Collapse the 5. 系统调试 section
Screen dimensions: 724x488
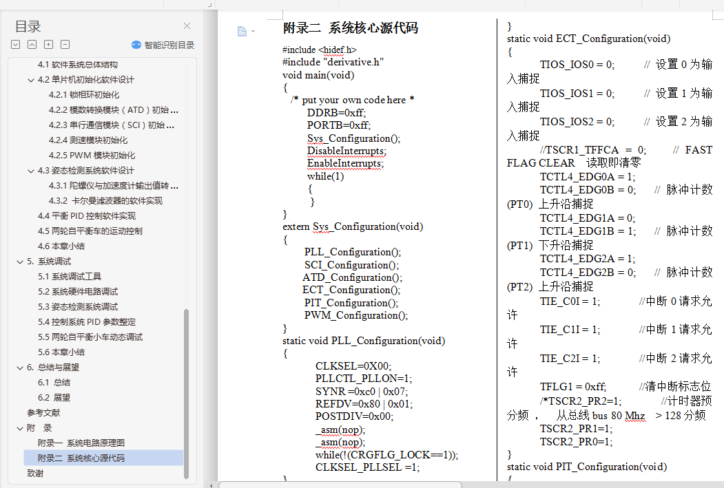pos(20,262)
